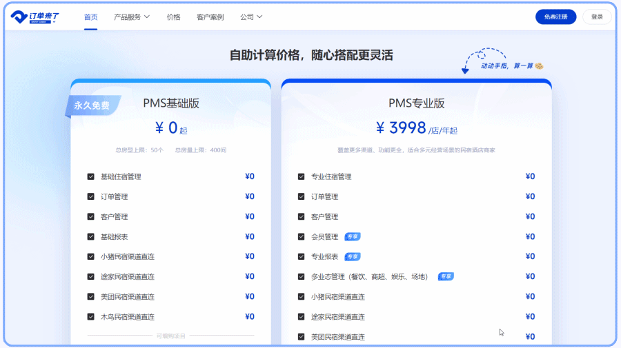
Task: Toggle 途家民宿渠道直连 checkbox in PMS专业版
Action: (301, 317)
